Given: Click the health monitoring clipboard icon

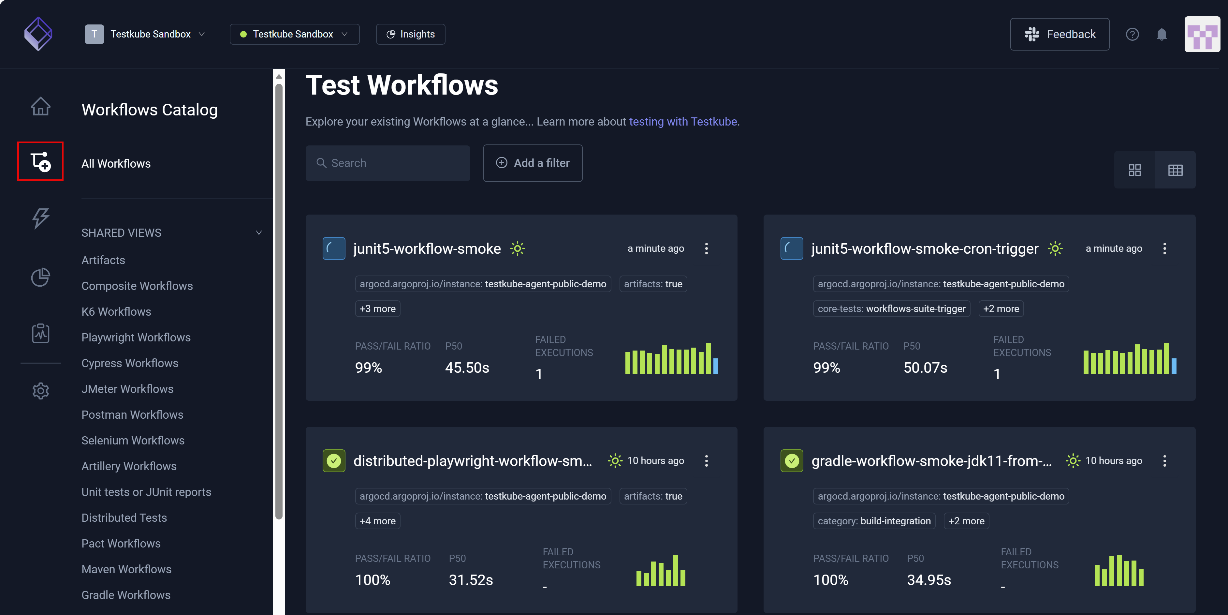Looking at the screenshot, I should tap(40, 334).
